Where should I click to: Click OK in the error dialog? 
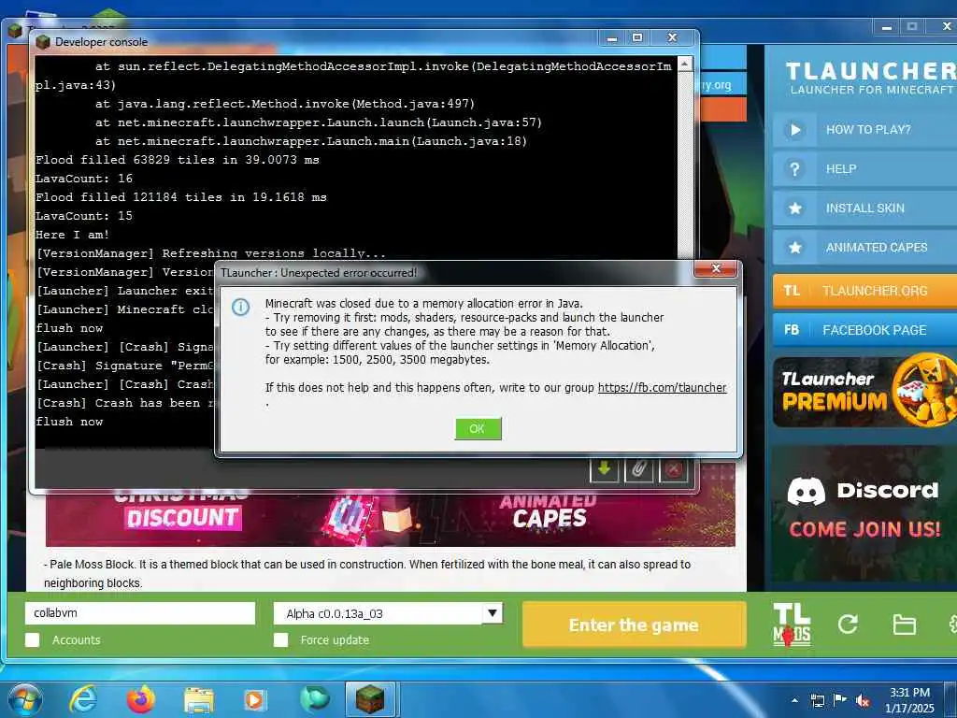click(x=478, y=428)
